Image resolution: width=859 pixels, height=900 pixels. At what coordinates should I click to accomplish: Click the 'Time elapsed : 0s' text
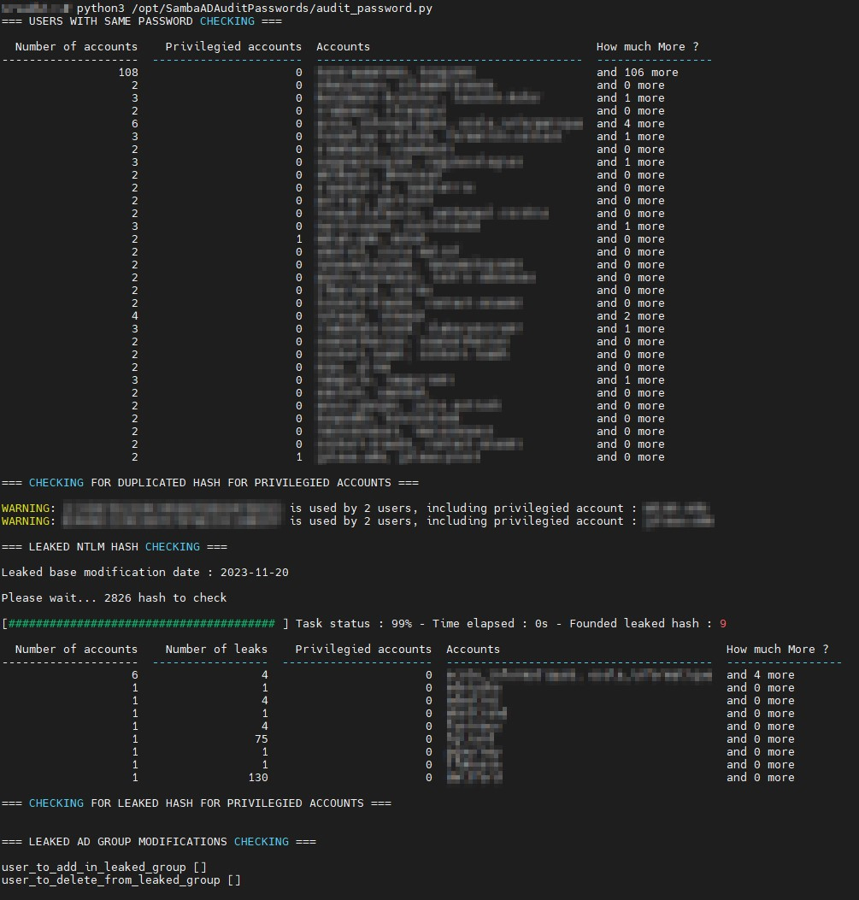pyautogui.click(x=490, y=623)
